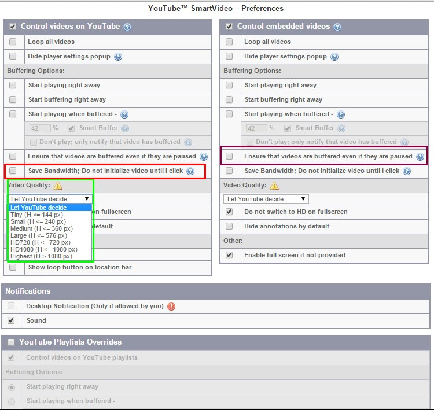Check embedded Start buffering right away
Viewport: 434px width, 410px height.
point(229,99)
